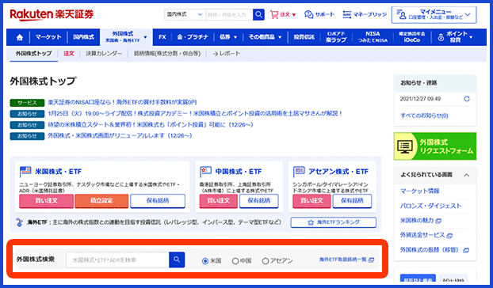This screenshot has width=493, height=288.
Task: Open the 金・プラチナ menu
Action: coord(193,37)
